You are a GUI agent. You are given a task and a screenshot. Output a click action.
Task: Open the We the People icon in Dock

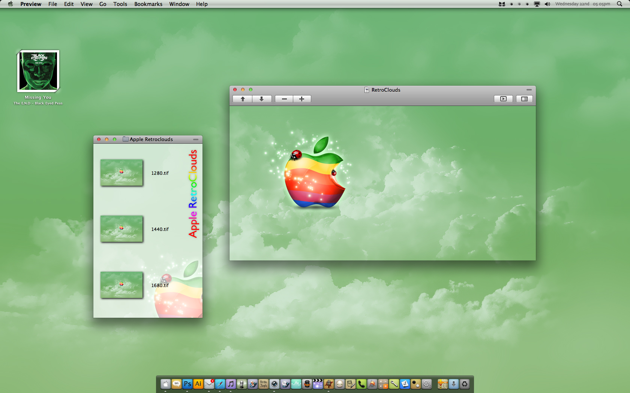coord(264,384)
